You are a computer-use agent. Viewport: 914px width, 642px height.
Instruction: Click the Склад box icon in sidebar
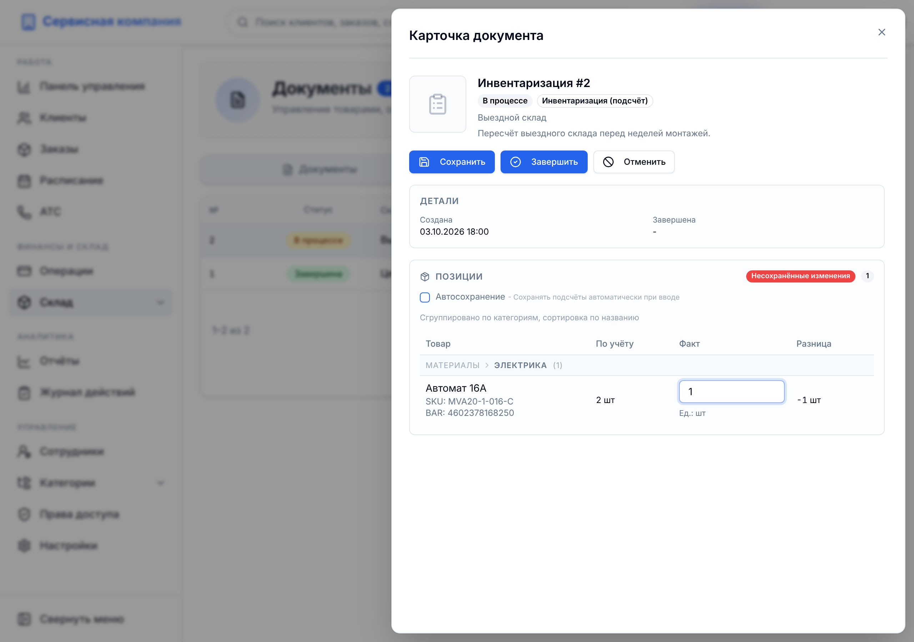pyautogui.click(x=24, y=303)
